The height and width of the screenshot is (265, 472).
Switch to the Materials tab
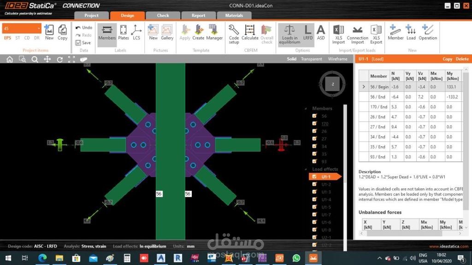click(x=234, y=15)
